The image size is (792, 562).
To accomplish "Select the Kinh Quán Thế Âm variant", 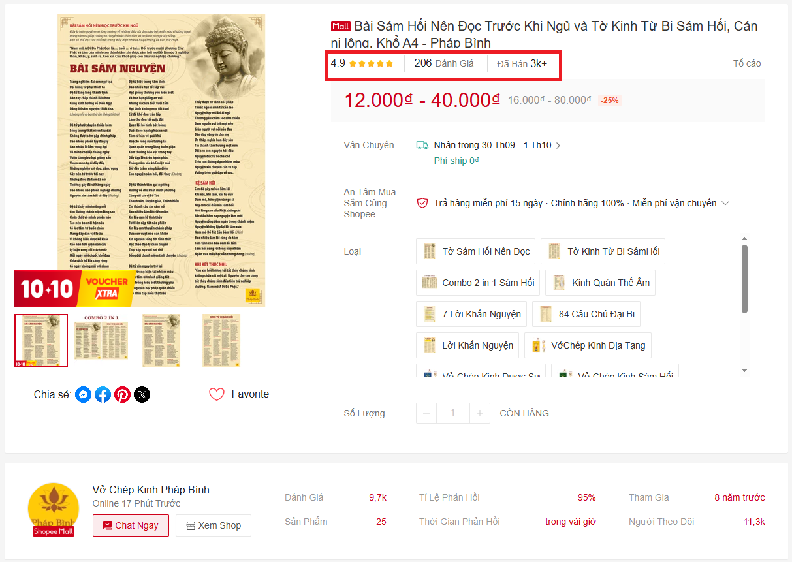I will 600,283.
